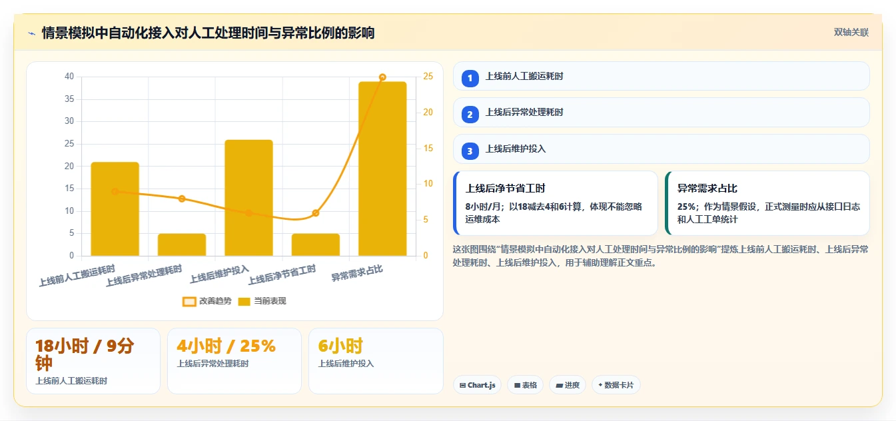Click the number 2 badge icon

pos(470,115)
